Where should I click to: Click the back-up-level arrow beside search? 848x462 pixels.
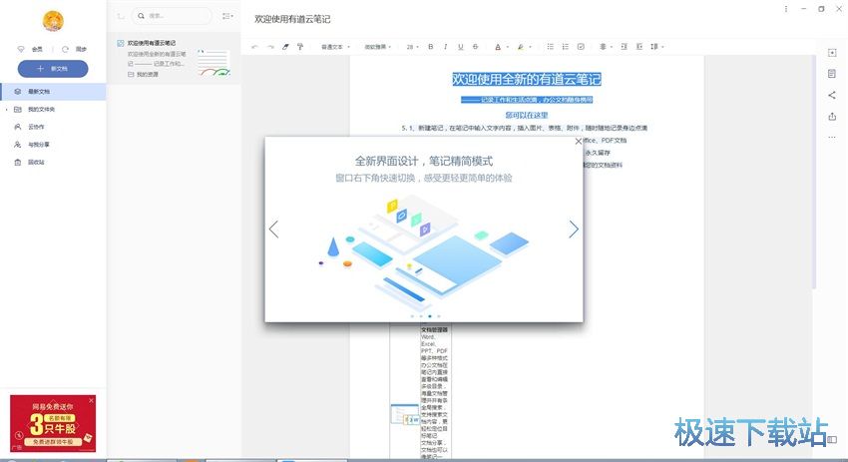[x=121, y=16]
